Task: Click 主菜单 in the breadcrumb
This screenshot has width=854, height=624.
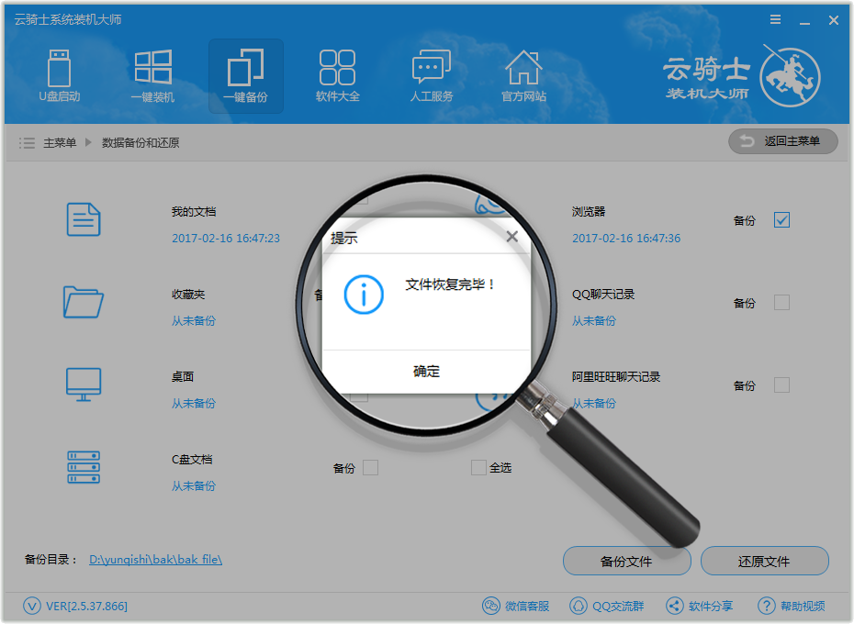Action: coord(60,142)
